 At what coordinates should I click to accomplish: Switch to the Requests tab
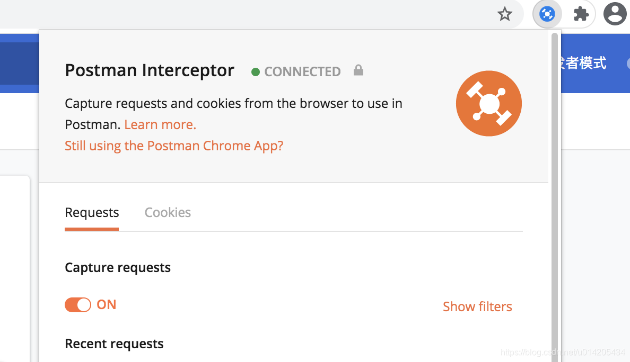click(92, 212)
